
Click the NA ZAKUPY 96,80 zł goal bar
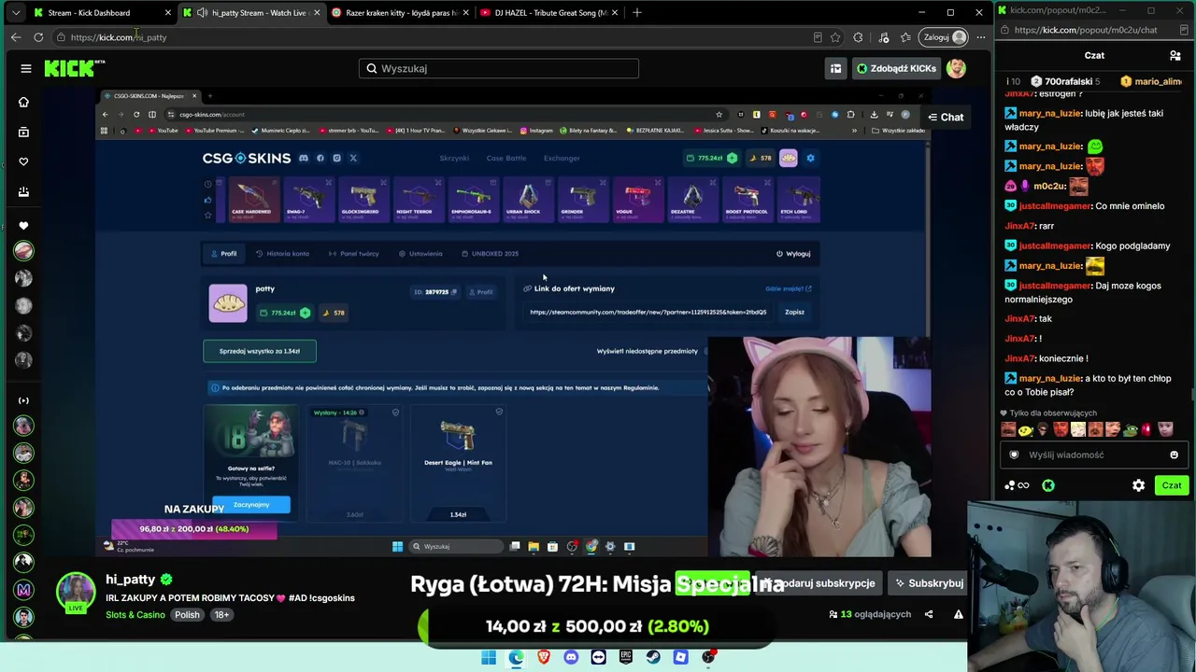point(194,529)
